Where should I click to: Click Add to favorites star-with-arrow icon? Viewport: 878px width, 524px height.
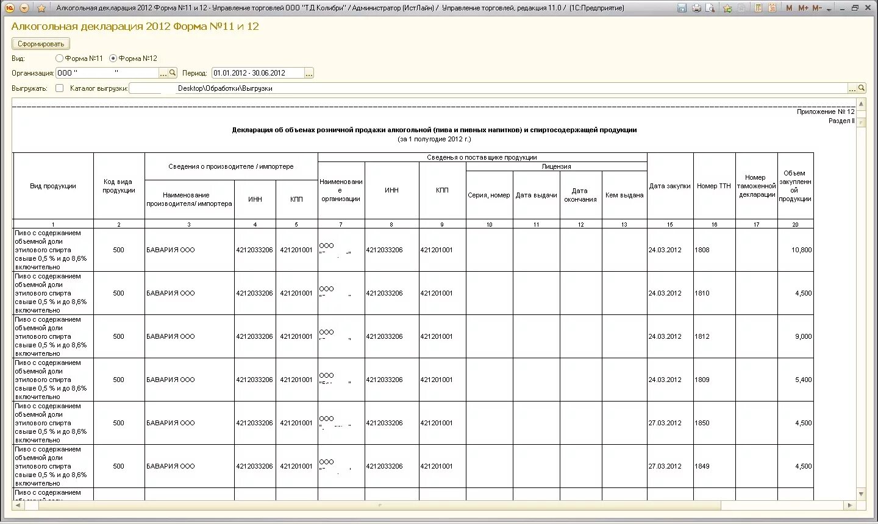coord(727,8)
